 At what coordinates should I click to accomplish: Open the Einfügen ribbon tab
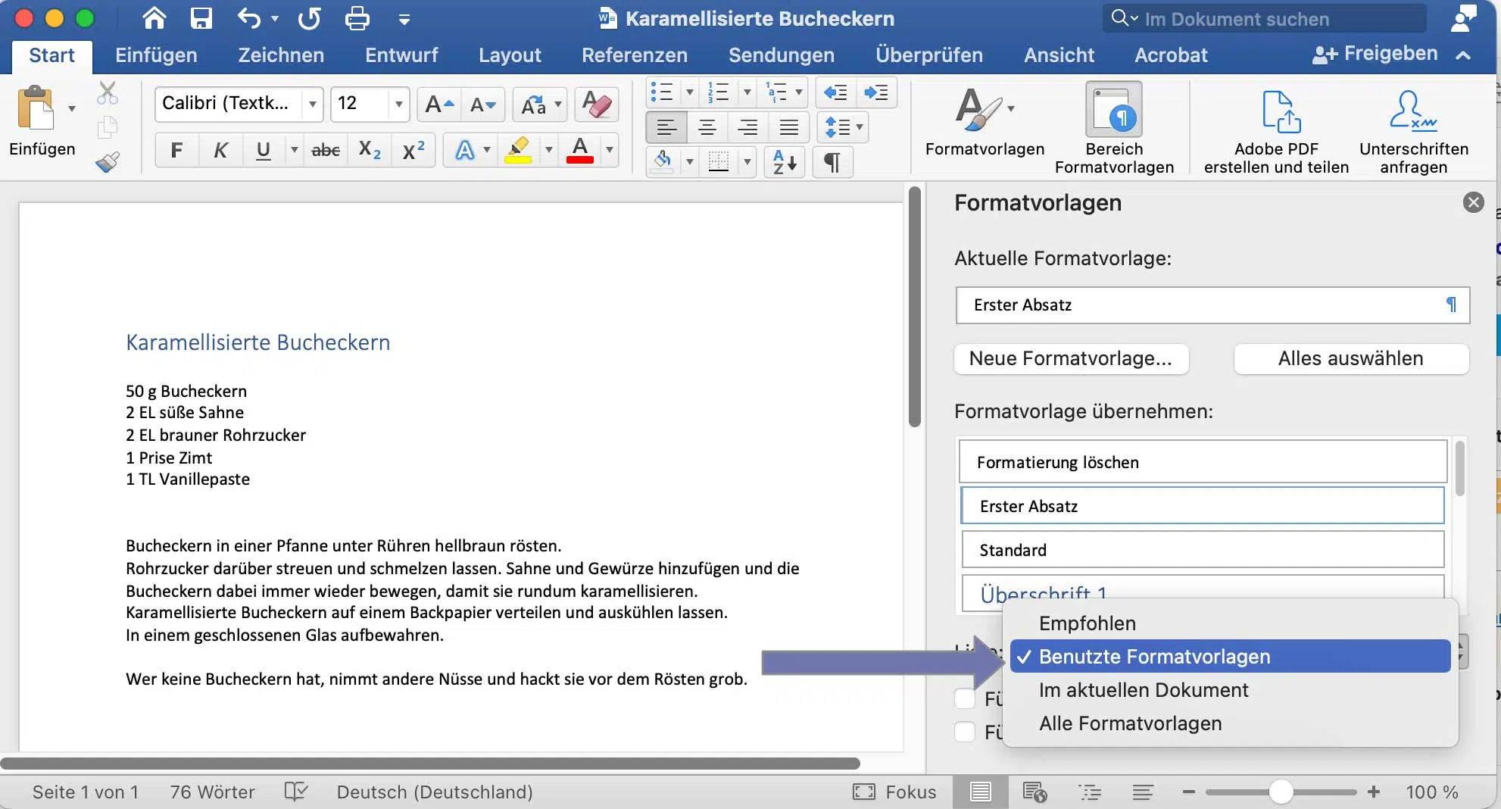156,55
